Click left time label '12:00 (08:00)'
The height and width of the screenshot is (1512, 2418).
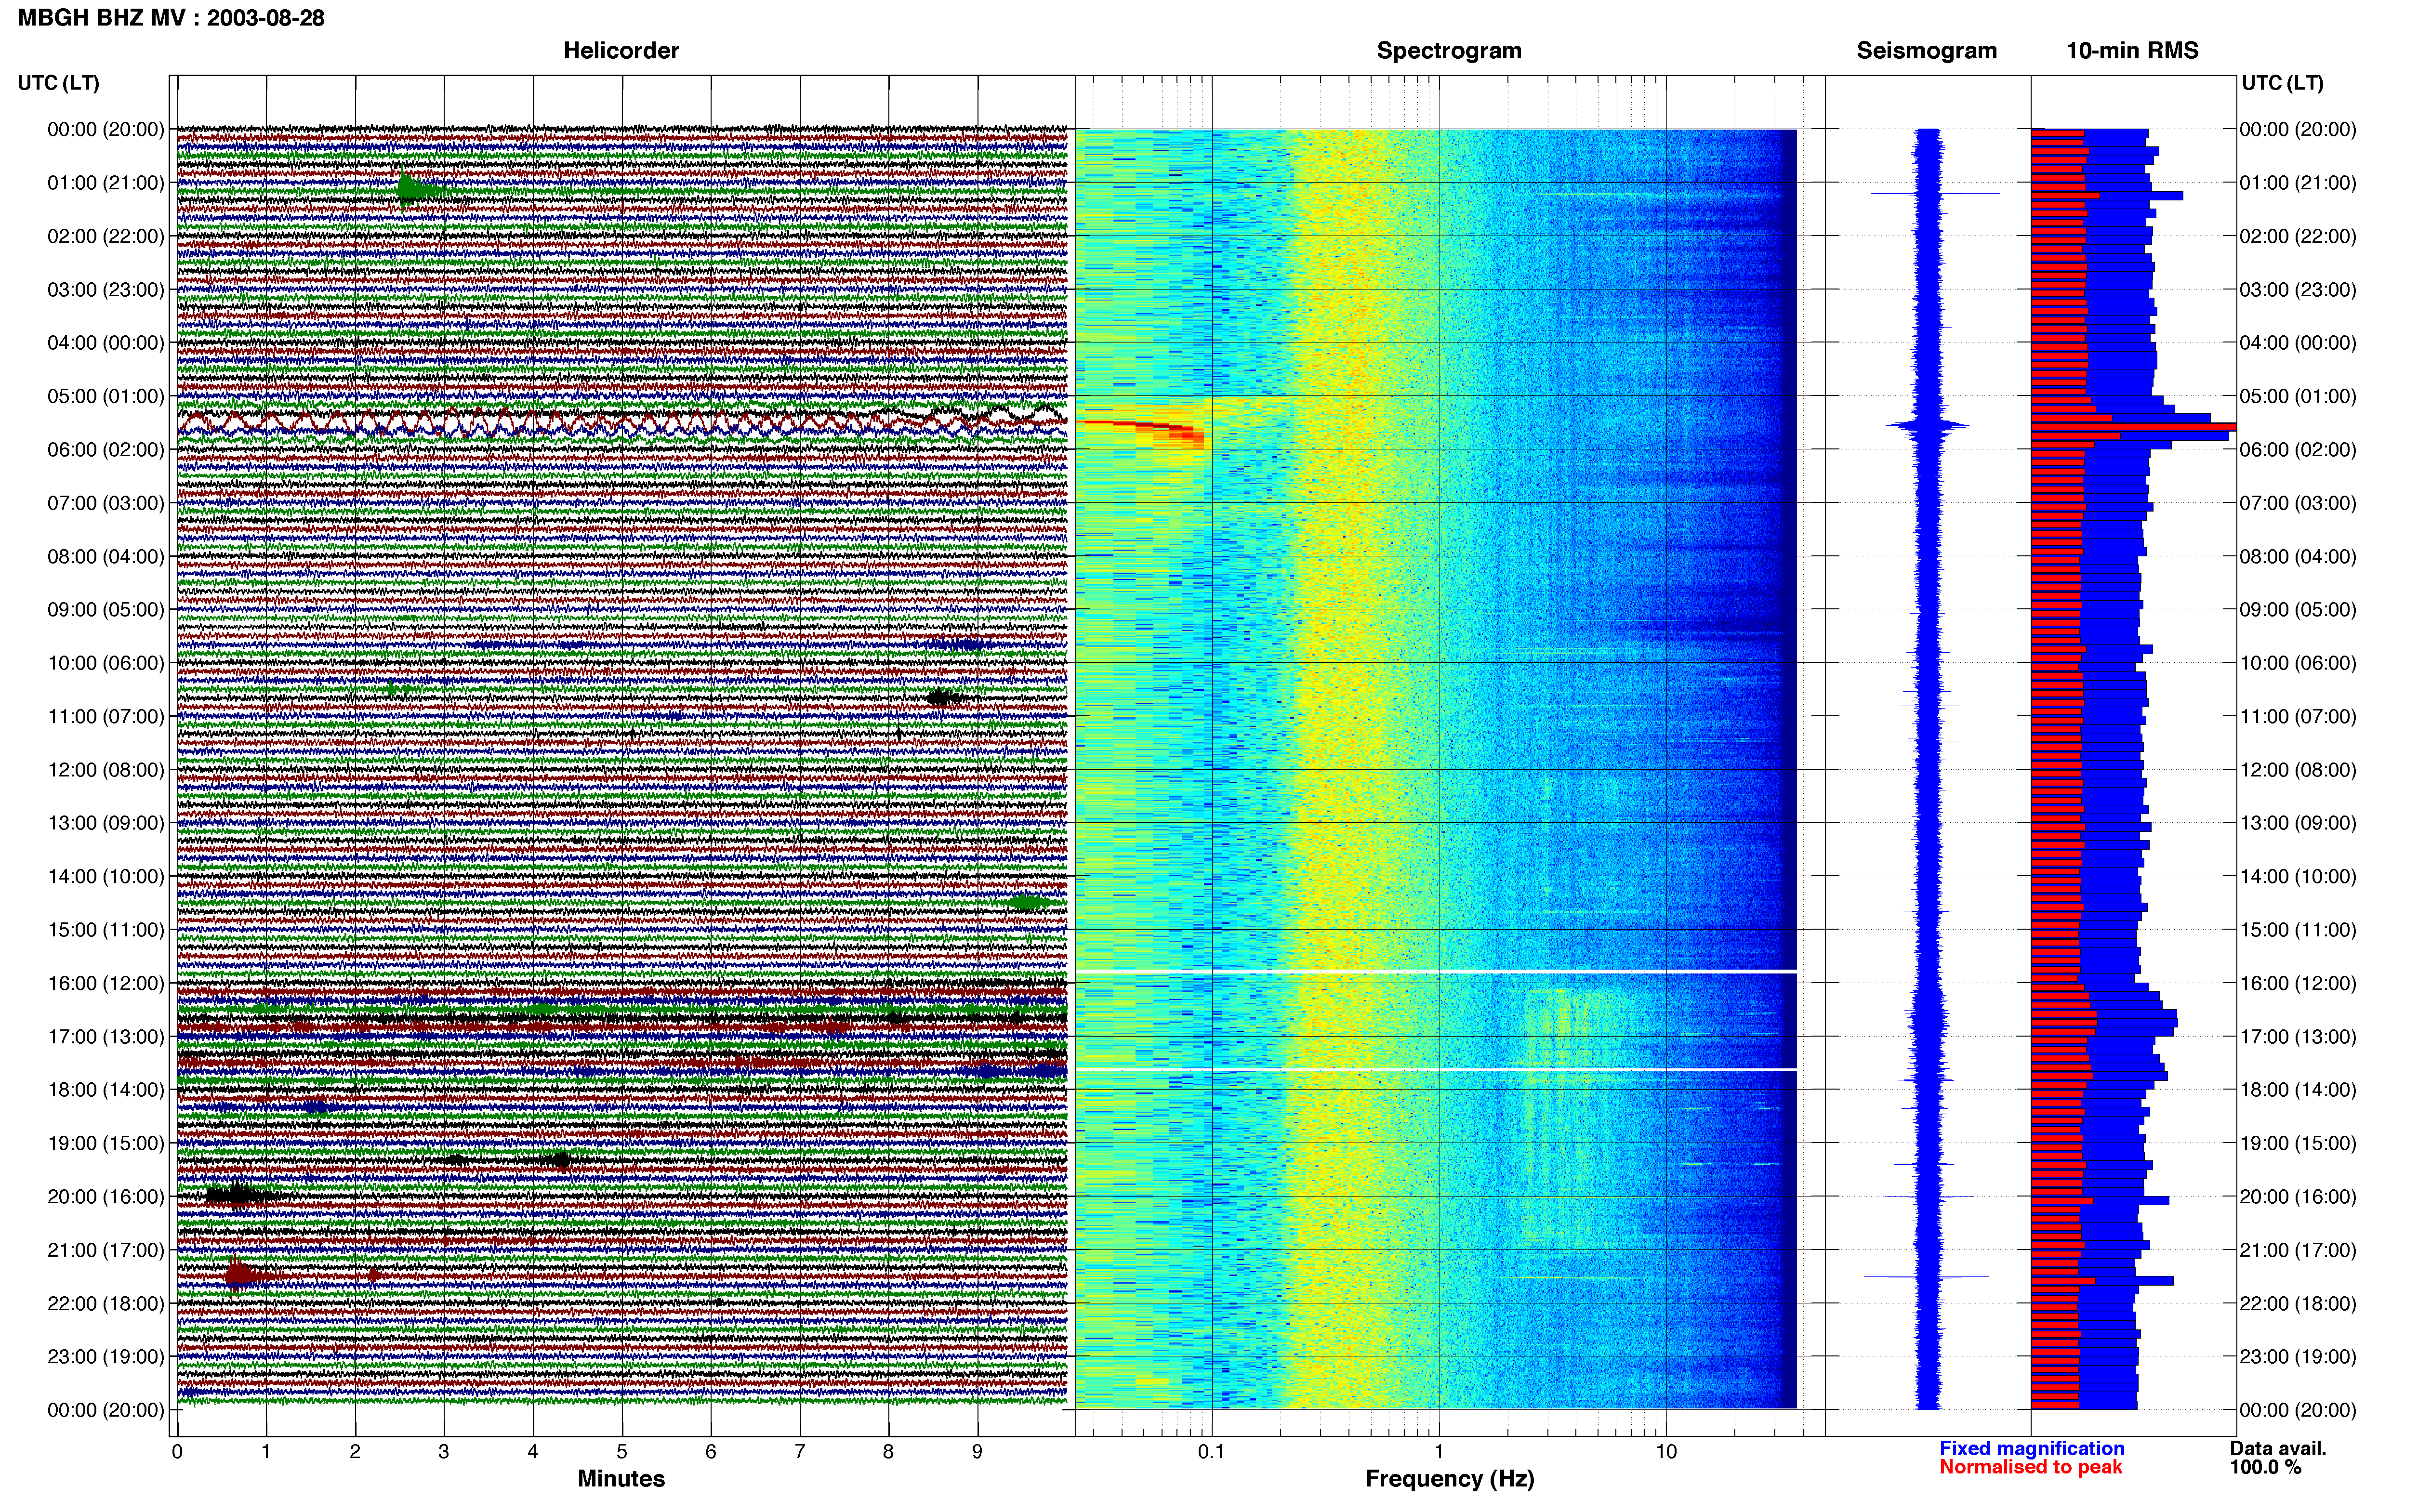(105, 770)
